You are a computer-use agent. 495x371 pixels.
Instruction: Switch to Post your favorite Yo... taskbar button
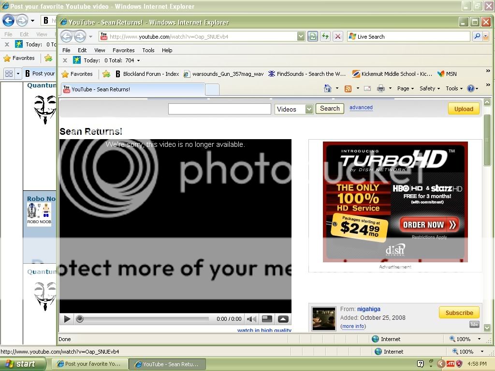pyautogui.click(x=89, y=364)
